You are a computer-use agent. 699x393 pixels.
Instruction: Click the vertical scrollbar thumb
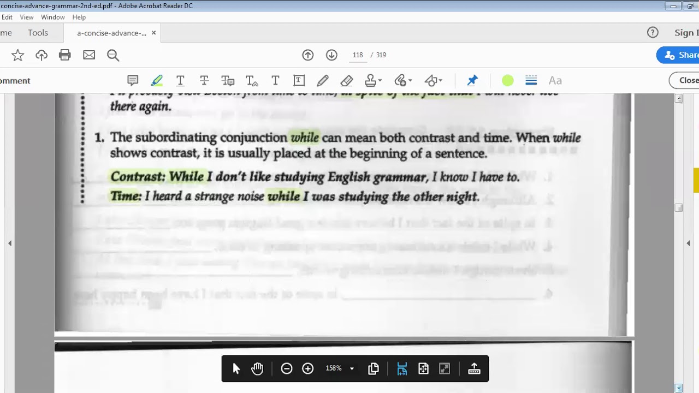(679, 207)
